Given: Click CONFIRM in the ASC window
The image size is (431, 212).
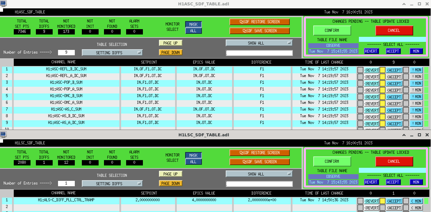Looking at the screenshot, I should pos(332,30).
